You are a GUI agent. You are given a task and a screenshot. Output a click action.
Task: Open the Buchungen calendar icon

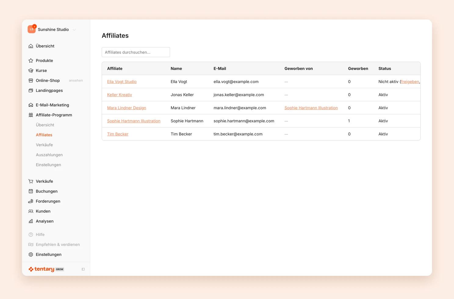pyautogui.click(x=31, y=191)
